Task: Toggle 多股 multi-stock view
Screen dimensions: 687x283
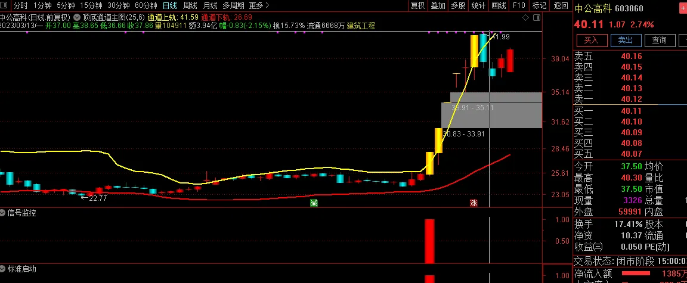Action: click(458, 5)
